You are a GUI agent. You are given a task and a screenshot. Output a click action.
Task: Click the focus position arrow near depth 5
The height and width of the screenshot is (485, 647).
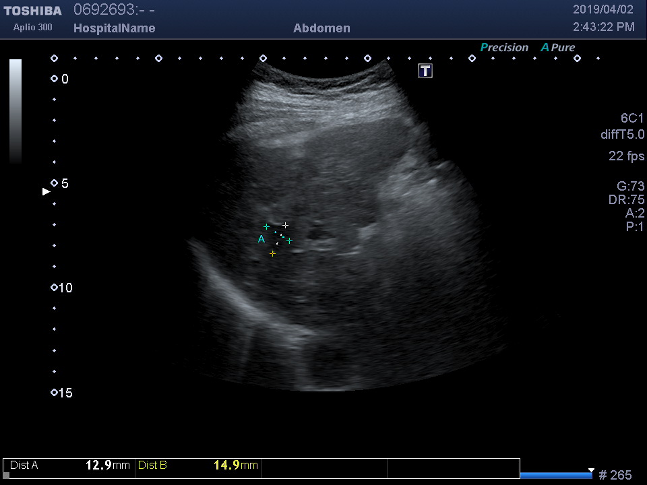(x=46, y=191)
